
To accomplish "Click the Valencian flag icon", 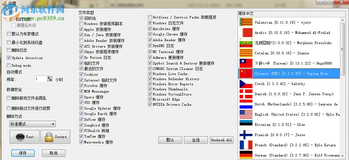I will point(246,22).
